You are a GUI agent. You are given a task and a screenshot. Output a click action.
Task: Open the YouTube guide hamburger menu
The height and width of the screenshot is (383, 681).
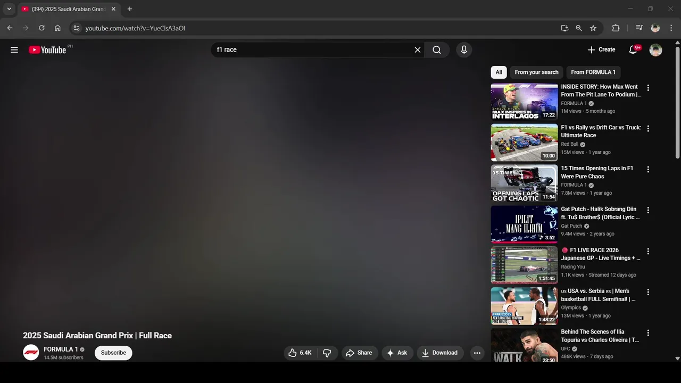pyautogui.click(x=14, y=49)
